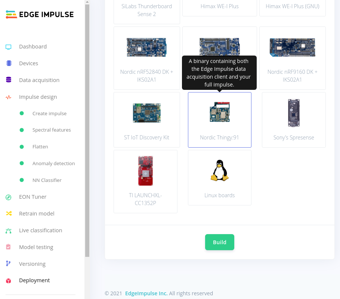
Task: Choose Sony's Spresense board image
Action: tap(294, 113)
